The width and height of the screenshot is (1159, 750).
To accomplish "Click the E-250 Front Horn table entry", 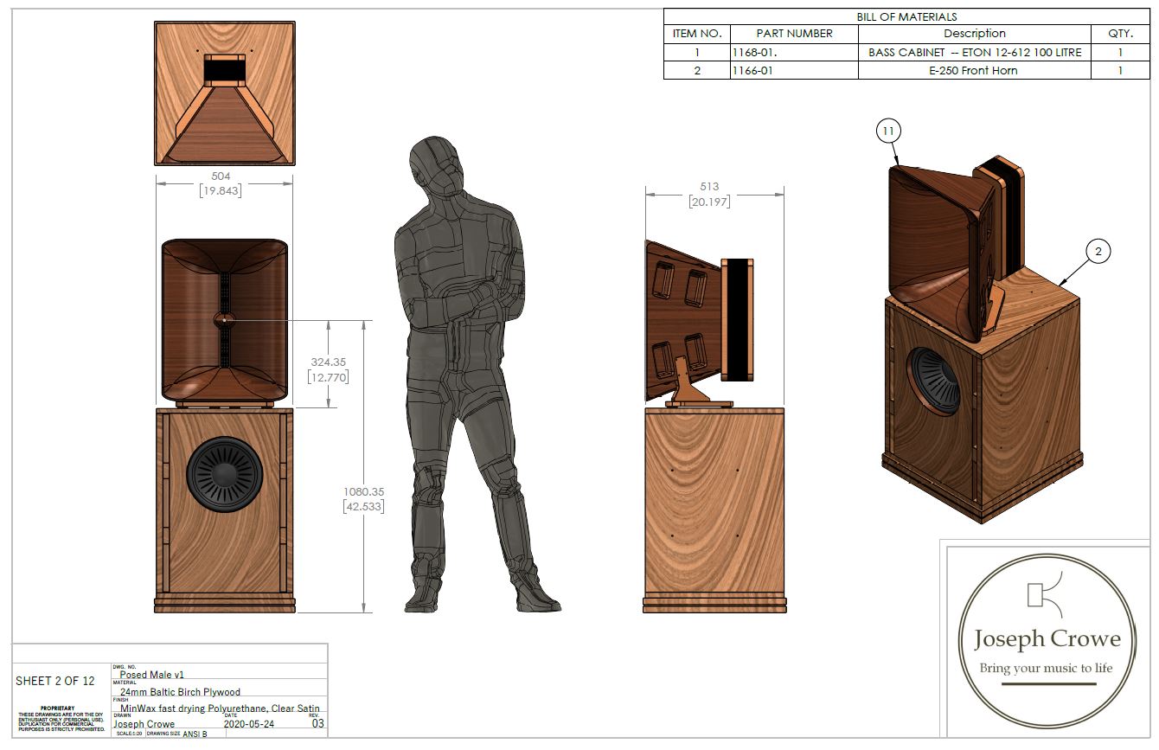I will point(974,70).
